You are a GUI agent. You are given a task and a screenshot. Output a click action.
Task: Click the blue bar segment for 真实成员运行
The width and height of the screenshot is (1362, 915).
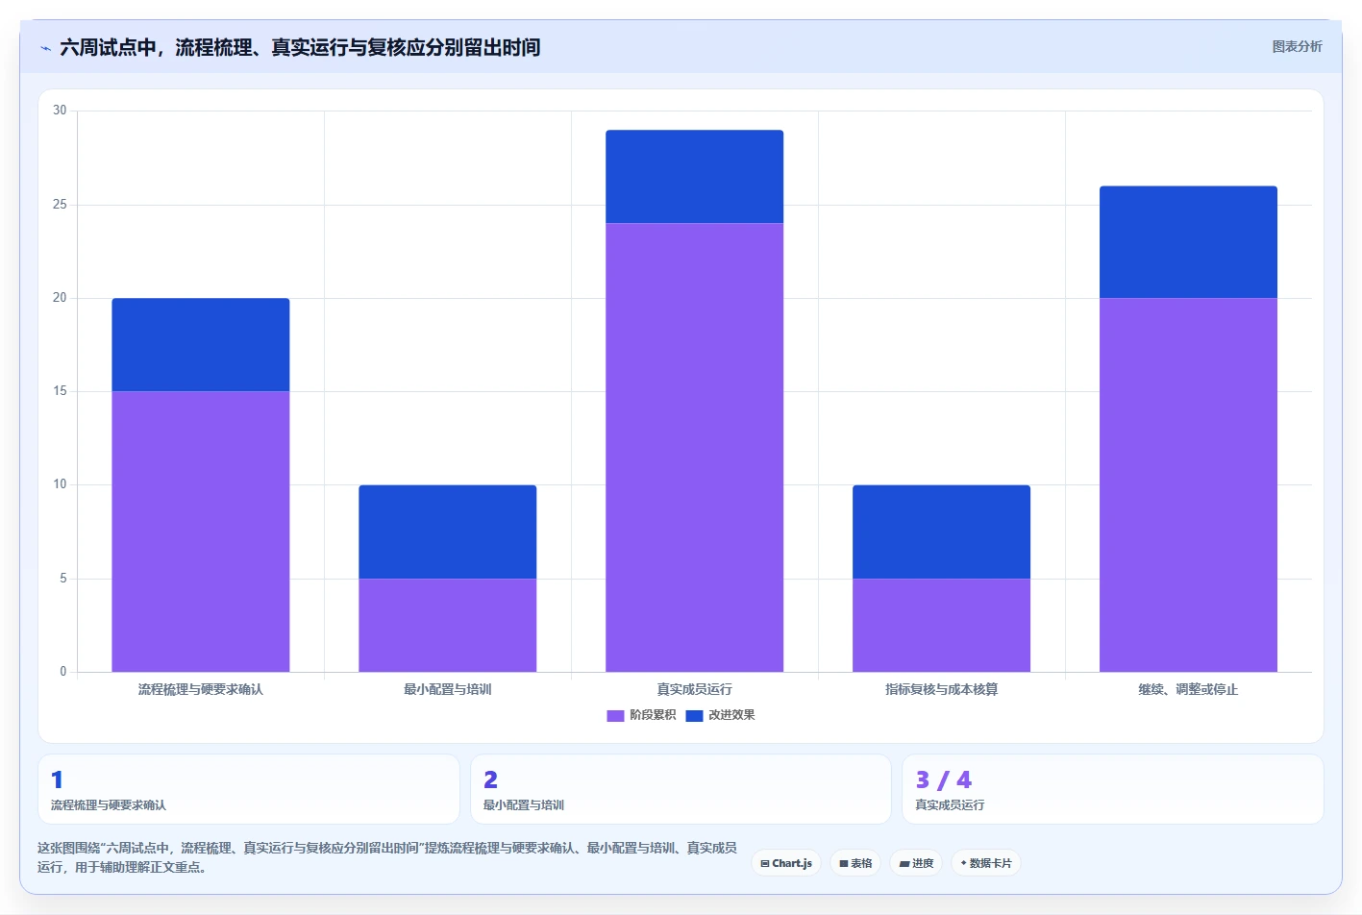(695, 177)
